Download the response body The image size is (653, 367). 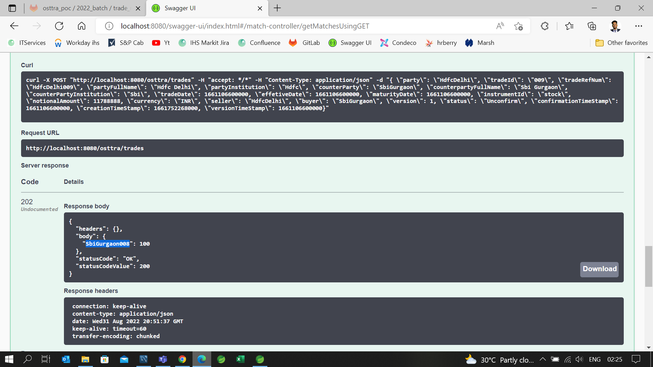click(599, 269)
